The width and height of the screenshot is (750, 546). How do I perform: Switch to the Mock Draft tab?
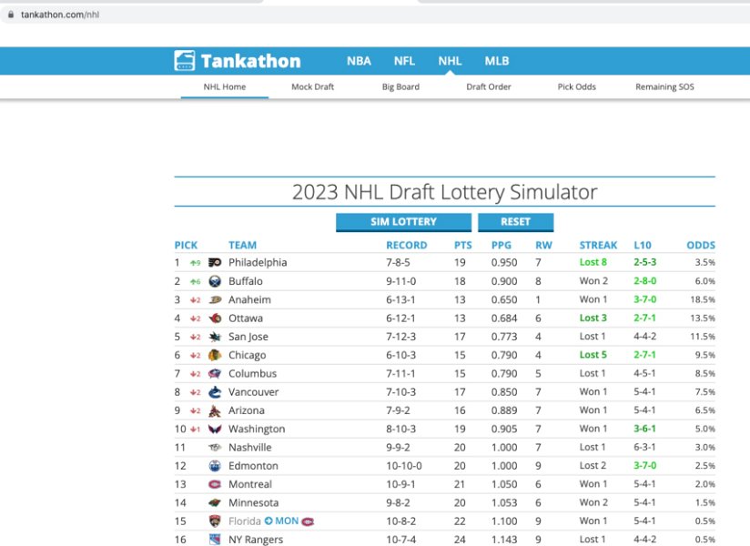pos(312,86)
